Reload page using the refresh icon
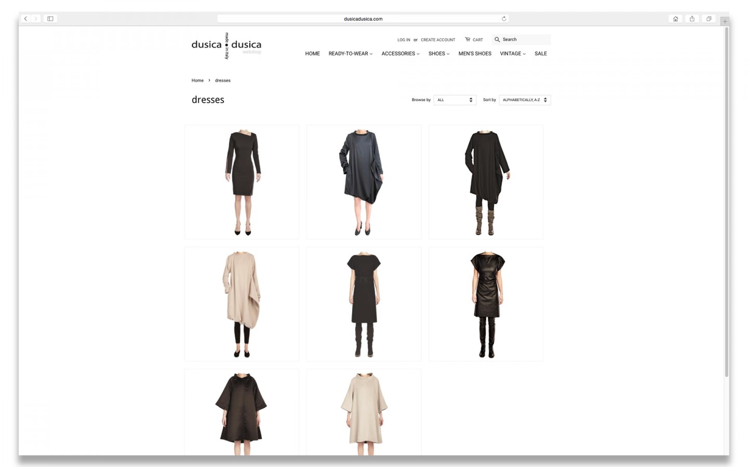Viewport: 748px width, 467px height. 504,19
